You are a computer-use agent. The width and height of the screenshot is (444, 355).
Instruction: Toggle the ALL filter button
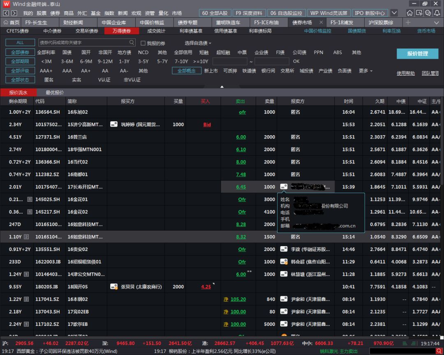pos(20,42)
